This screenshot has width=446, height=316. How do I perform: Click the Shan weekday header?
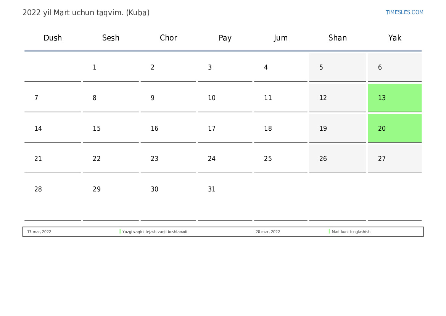(337, 37)
